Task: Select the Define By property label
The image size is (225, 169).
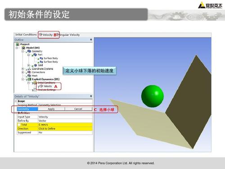Action: (23, 121)
